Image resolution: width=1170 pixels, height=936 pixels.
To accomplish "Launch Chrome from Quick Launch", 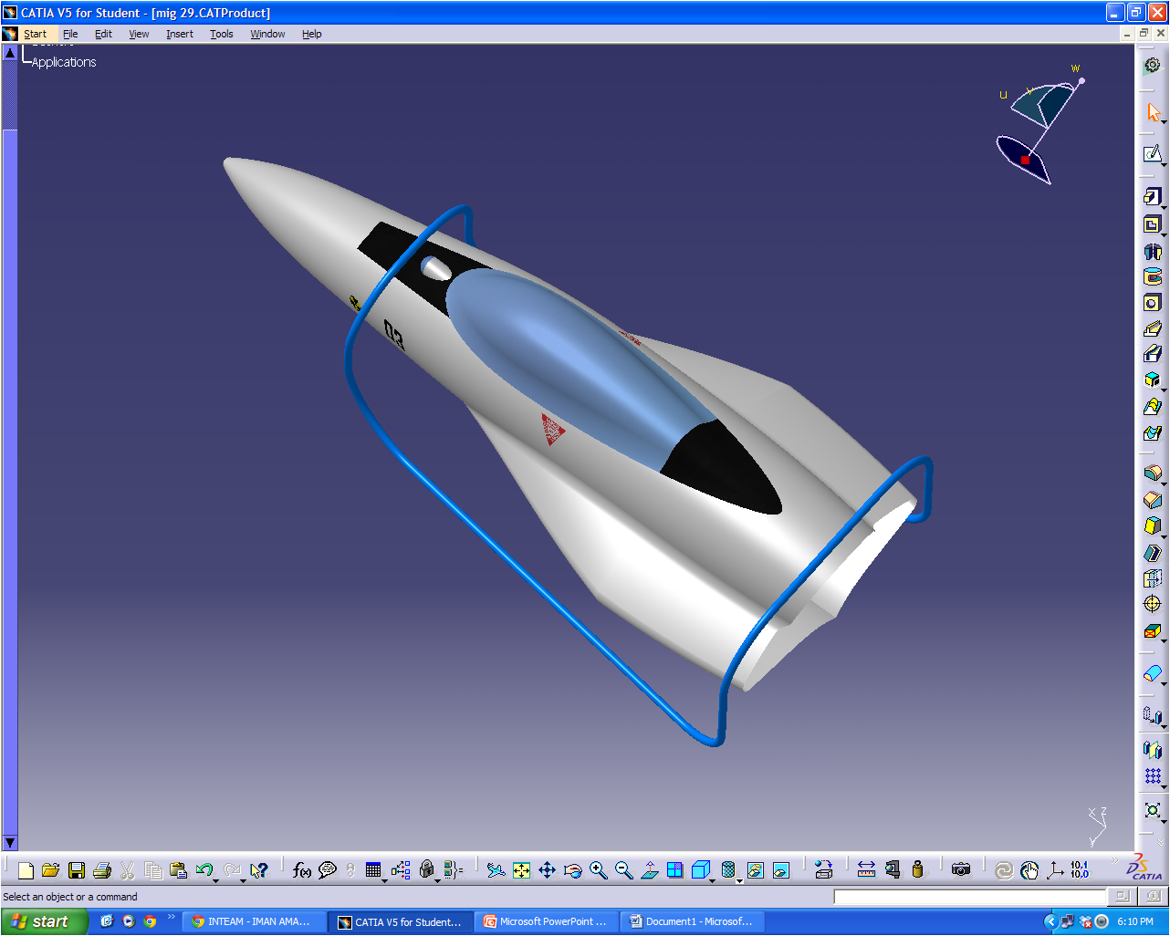I will (150, 921).
